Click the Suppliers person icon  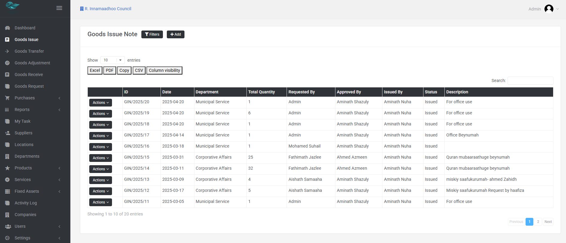[7, 133]
